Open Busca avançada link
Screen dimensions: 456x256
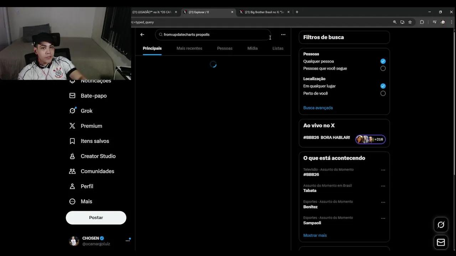[318, 108]
